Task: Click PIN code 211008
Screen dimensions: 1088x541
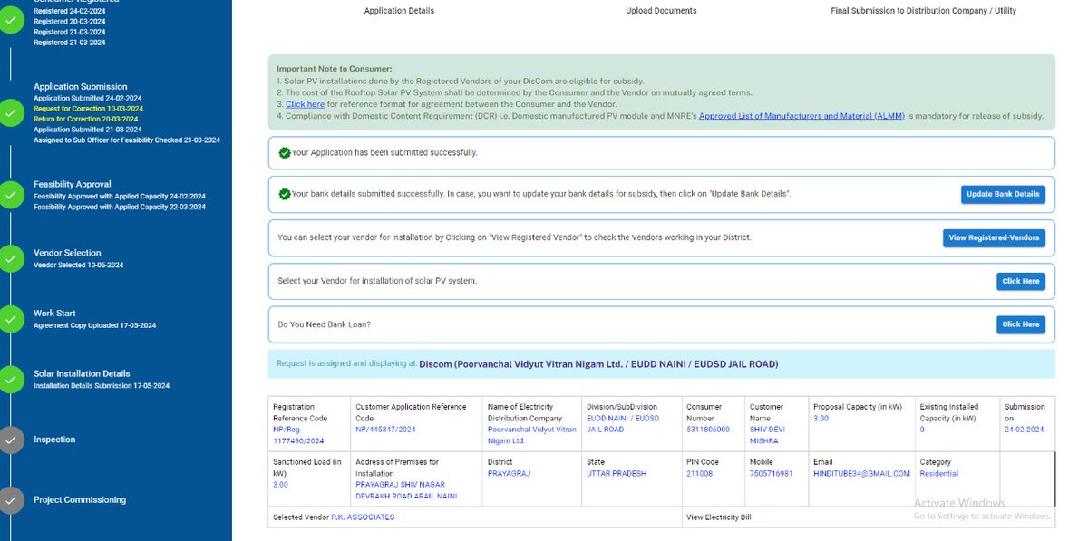Action: 699,474
